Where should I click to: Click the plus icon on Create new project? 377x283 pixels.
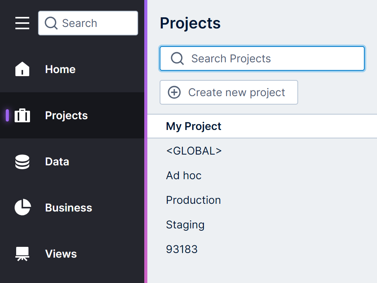point(174,92)
